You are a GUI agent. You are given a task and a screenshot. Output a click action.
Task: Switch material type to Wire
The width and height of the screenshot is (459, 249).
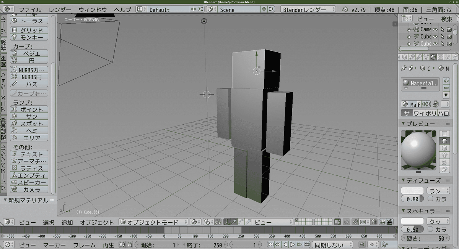pyautogui.click(x=419, y=113)
